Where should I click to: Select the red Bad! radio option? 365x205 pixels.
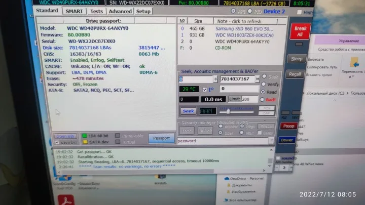[x=262, y=100]
